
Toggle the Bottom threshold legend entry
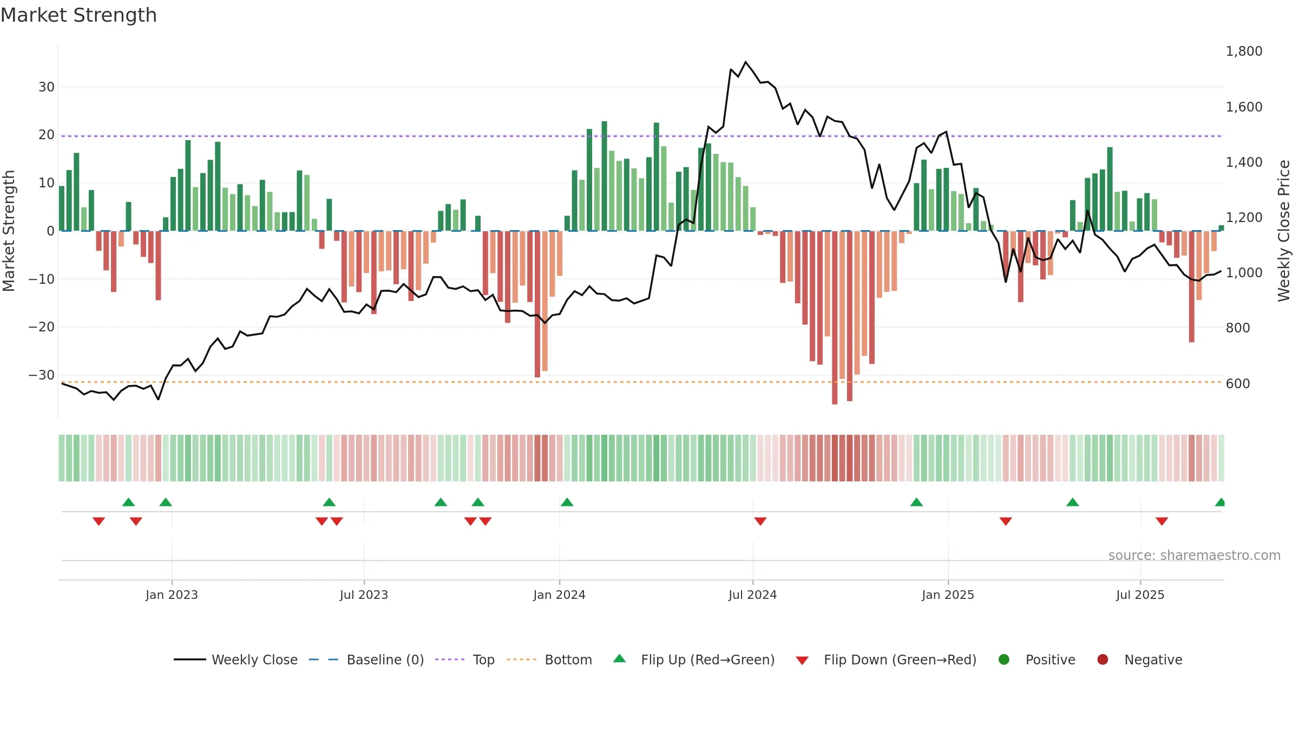point(549,660)
